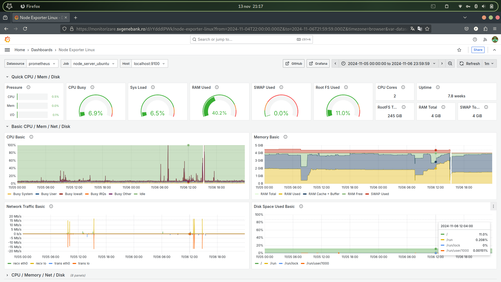Show Network Traffic Basic info icon
This screenshot has height=282, width=501.
pyautogui.click(x=51, y=206)
